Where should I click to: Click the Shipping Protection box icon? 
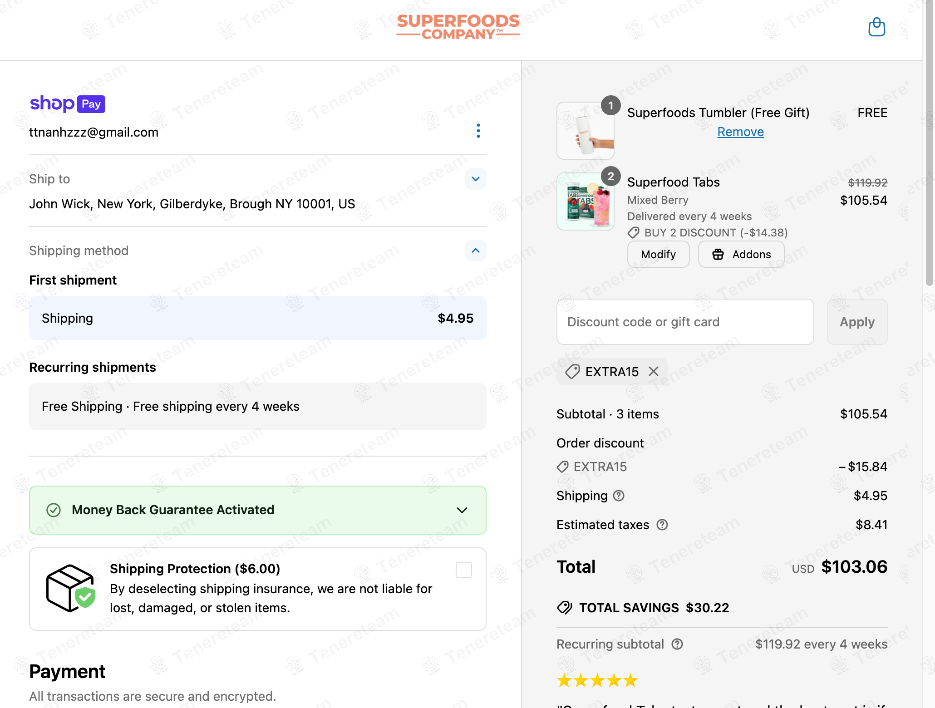pos(71,588)
